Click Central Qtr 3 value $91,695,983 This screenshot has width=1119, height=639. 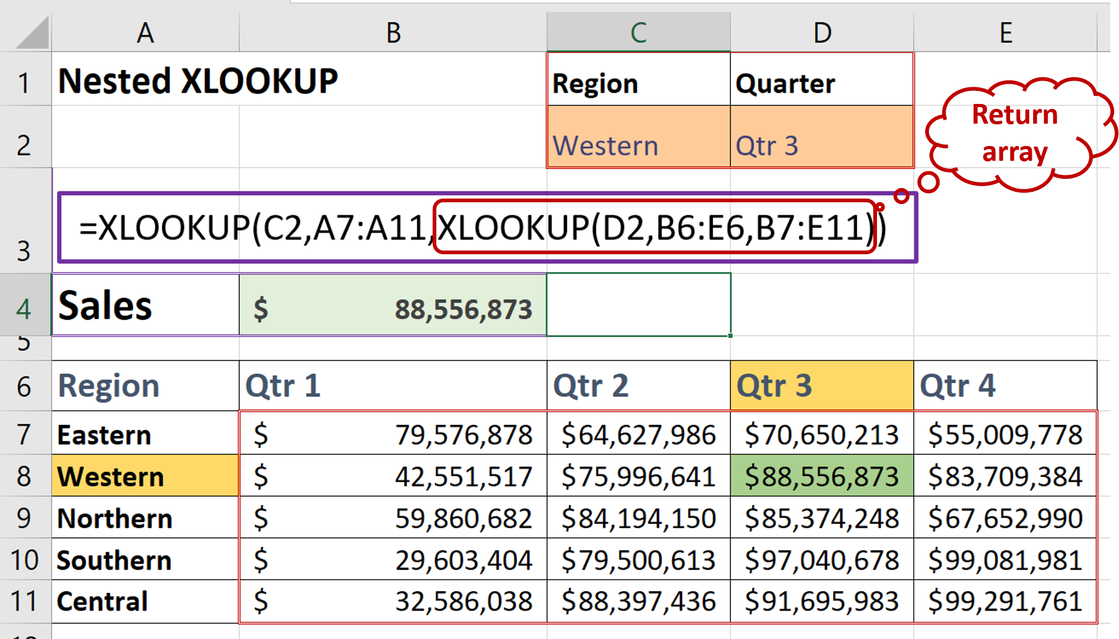(822, 601)
